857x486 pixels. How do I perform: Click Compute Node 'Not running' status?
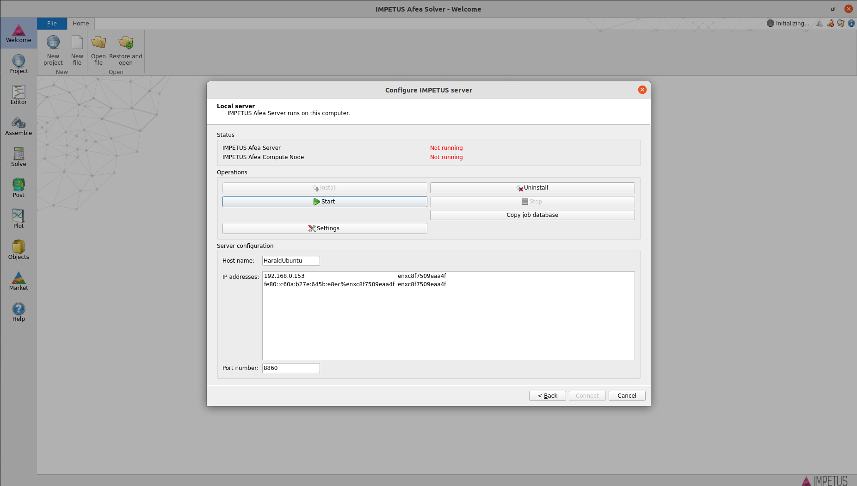(446, 157)
